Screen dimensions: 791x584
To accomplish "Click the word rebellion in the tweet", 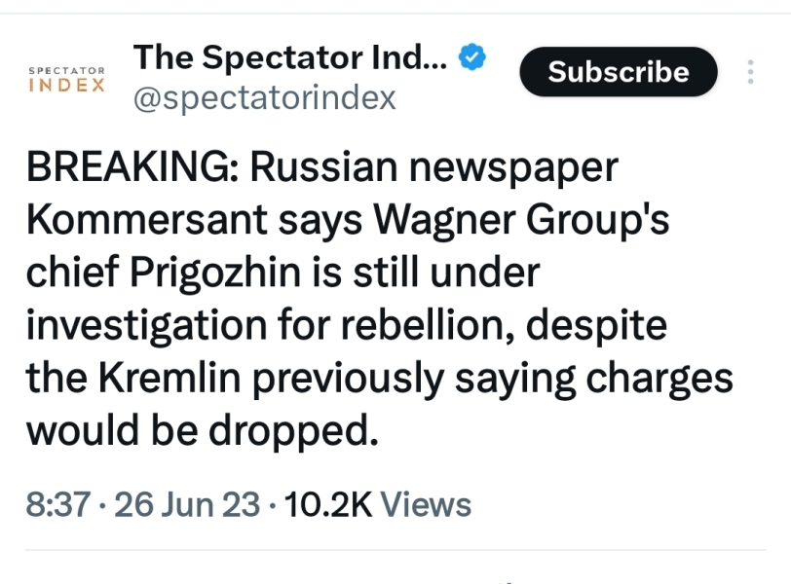I will pyautogui.click(x=430, y=326).
